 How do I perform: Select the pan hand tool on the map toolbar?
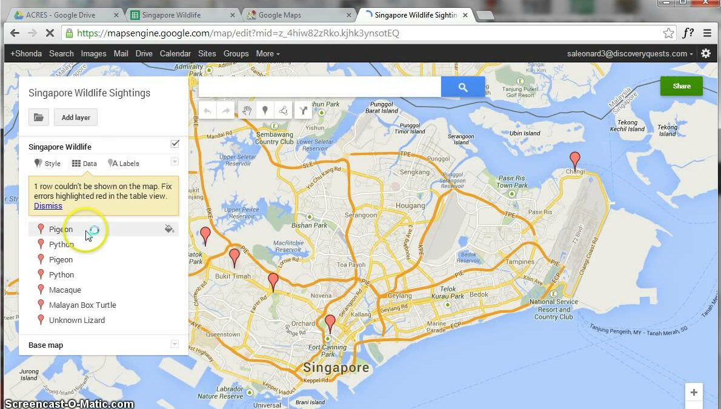coord(247,110)
